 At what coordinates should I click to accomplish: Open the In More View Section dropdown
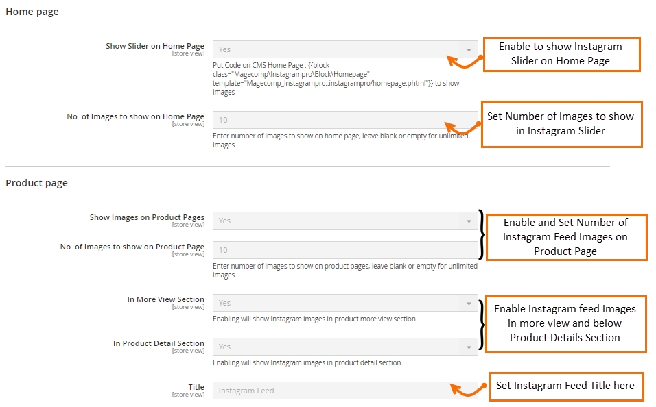(345, 303)
